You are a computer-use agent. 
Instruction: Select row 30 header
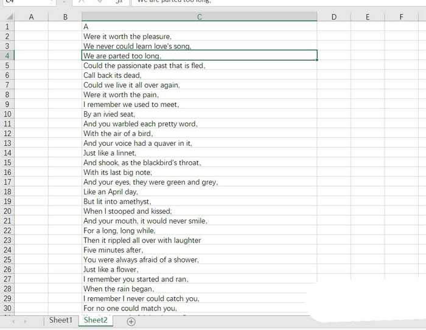(7, 308)
